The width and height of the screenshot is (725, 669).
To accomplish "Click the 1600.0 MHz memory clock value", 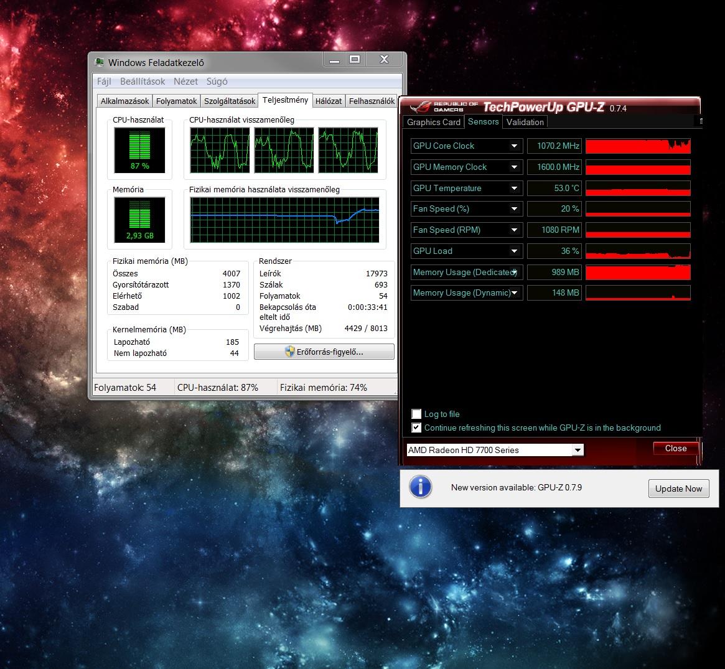I will 554,167.
